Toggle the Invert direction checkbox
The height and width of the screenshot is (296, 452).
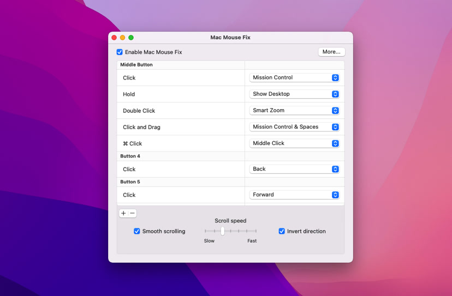point(282,231)
